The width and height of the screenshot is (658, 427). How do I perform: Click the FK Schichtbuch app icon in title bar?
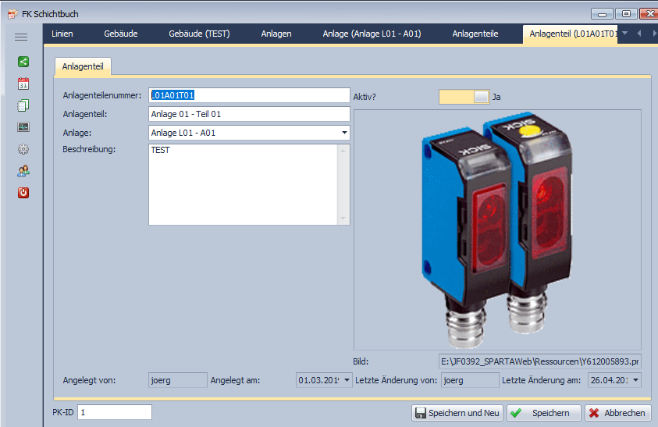coord(12,14)
